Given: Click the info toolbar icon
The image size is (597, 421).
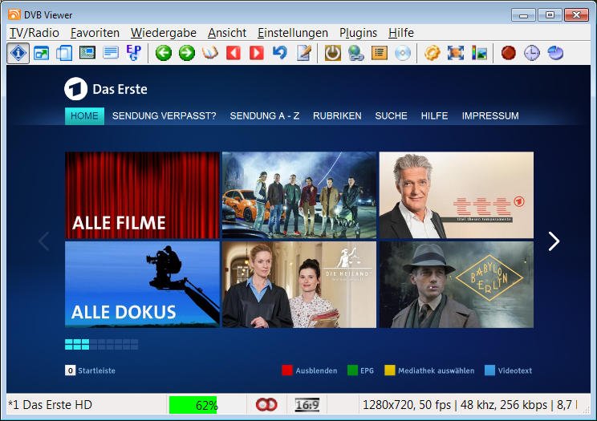Looking at the screenshot, I should point(18,53).
